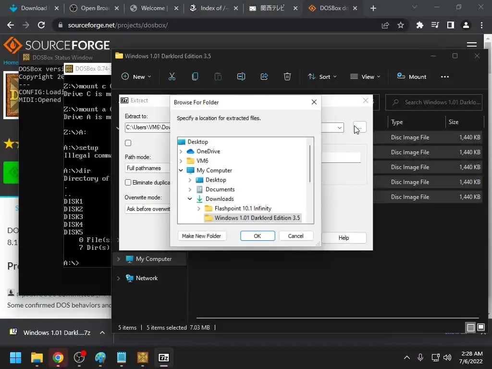The height and width of the screenshot is (369, 492).
Task: Open Chrome three-dot menu
Action: pyautogui.click(x=481, y=25)
